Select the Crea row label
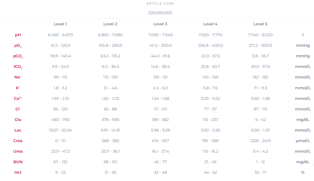314x181 pixels. point(18,141)
